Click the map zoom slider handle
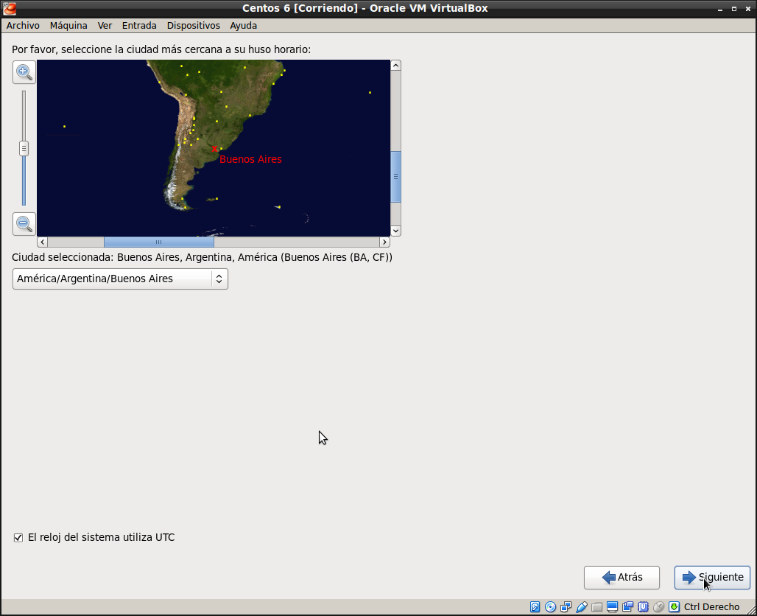This screenshot has width=757, height=616. [24, 148]
